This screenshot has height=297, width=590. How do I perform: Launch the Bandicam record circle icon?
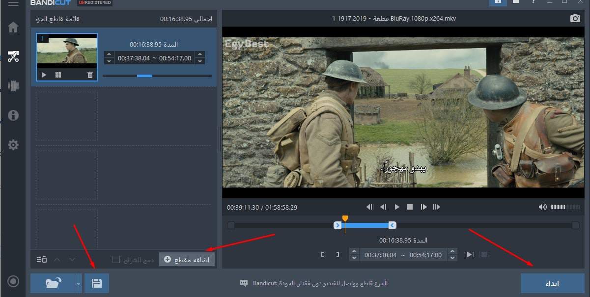click(x=13, y=281)
